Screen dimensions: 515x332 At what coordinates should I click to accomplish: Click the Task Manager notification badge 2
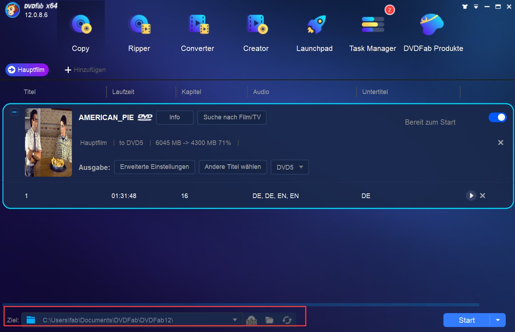tap(390, 10)
